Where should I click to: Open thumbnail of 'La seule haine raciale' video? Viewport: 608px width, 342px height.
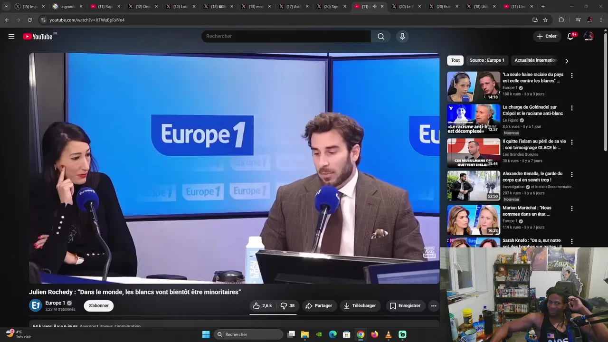click(x=474, y=86)
